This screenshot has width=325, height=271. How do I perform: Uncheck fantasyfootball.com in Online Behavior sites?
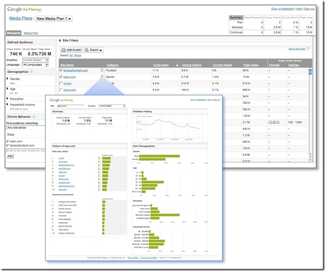tap(8, 146)
